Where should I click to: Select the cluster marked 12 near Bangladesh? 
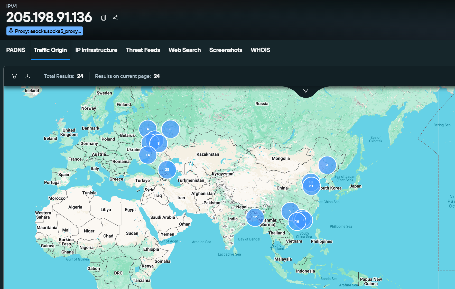(255, 217)
